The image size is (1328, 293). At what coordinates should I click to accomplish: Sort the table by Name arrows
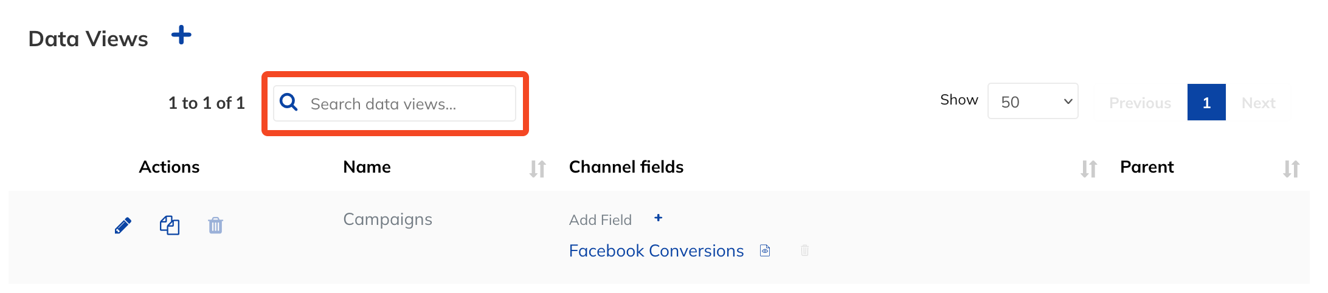pyautogui.click(x=538, y=168)
